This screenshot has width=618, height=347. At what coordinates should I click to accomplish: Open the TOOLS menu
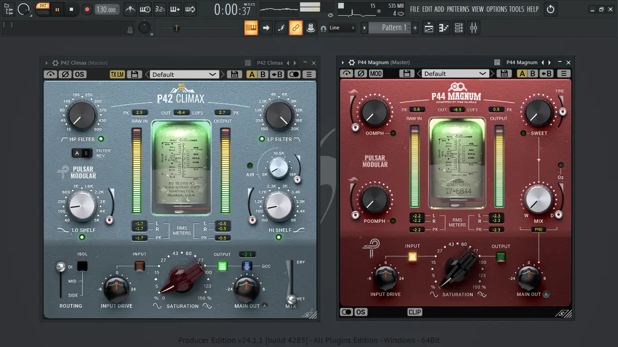[517, 9]
